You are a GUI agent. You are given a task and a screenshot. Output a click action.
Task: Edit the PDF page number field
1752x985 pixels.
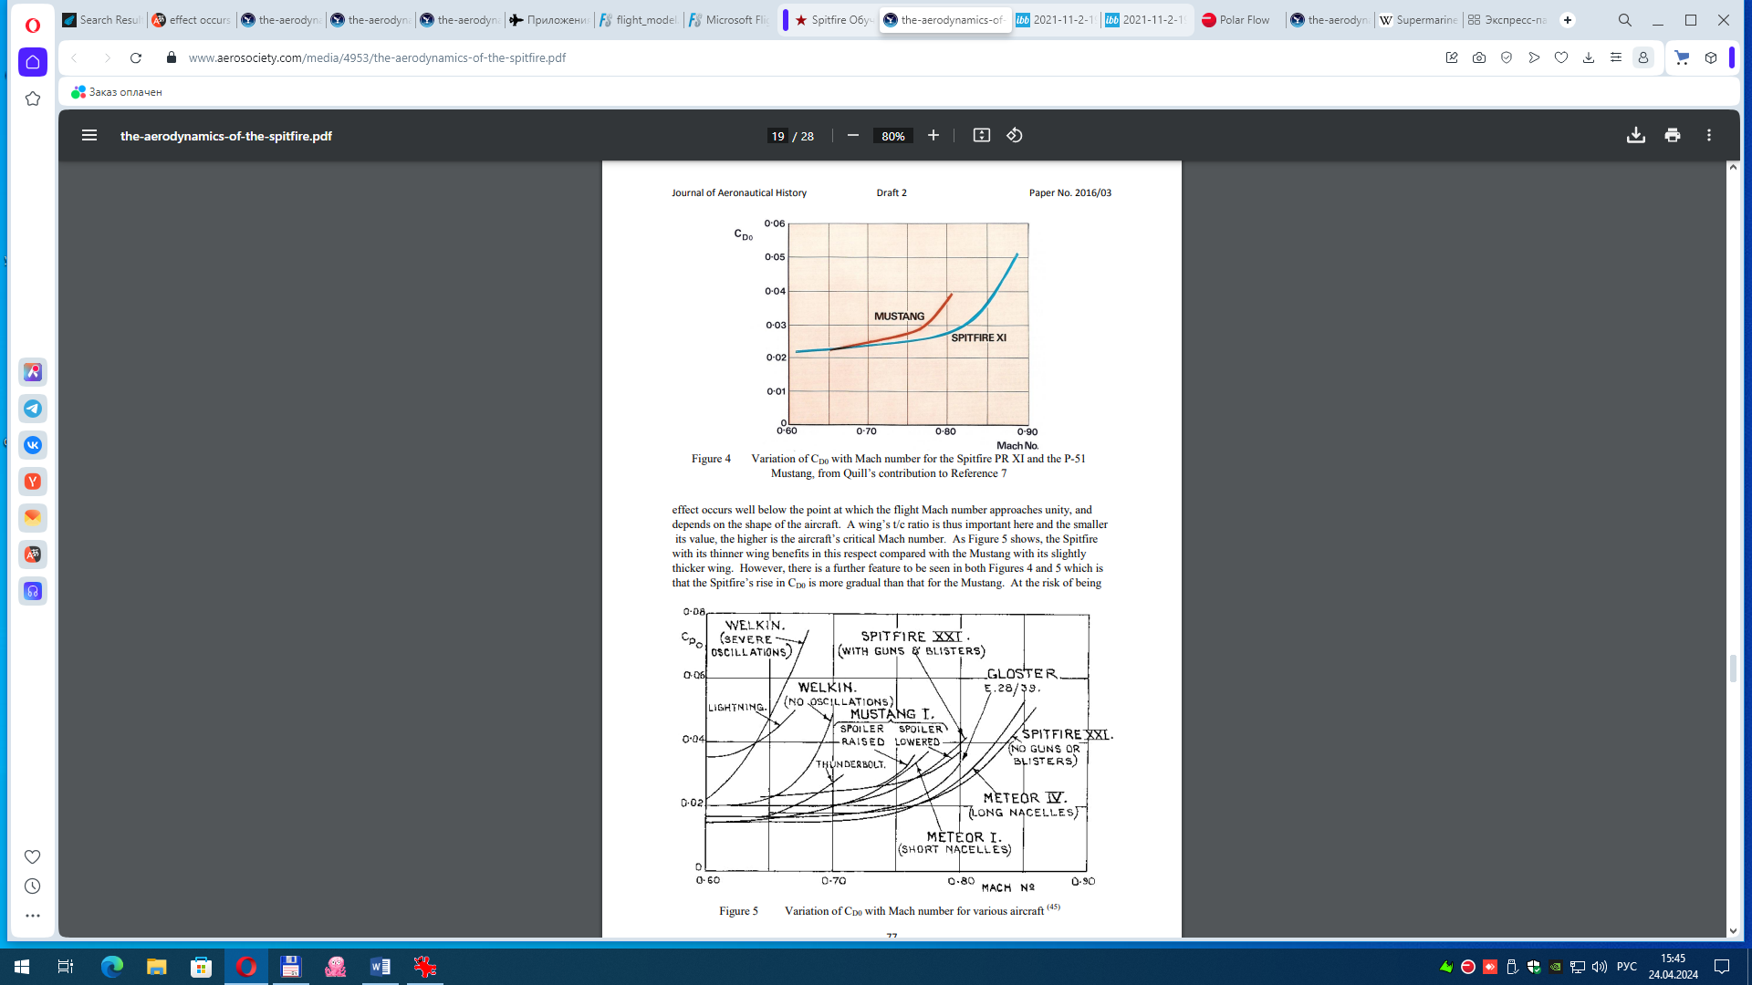click(777, 136)
